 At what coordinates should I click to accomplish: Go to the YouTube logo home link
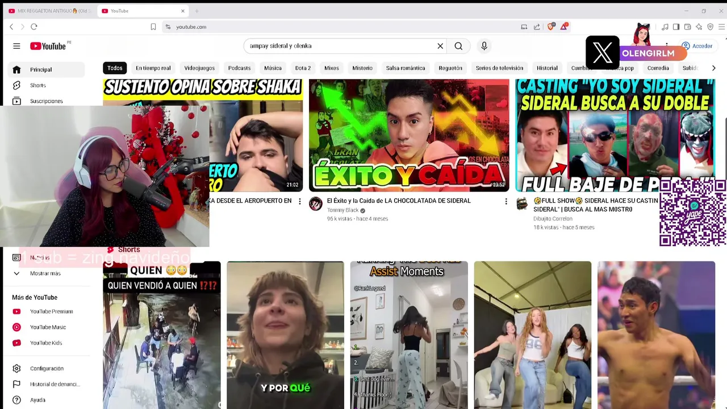(x=48, y=46)
